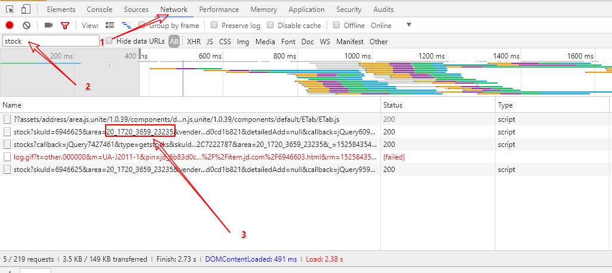This screenshot has width=612, height=273.
Task: Select the failed log.gif request row
Action: pos(190,157)
